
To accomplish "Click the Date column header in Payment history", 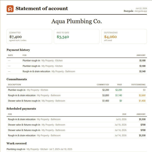I will click(10, 55).
